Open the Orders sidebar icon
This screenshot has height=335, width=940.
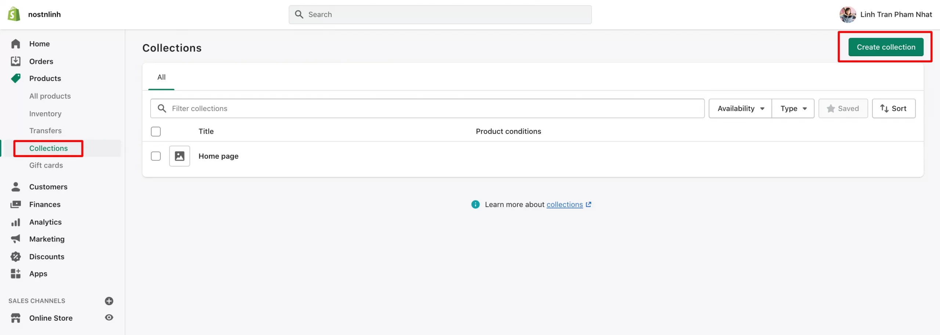pos(15,61)
